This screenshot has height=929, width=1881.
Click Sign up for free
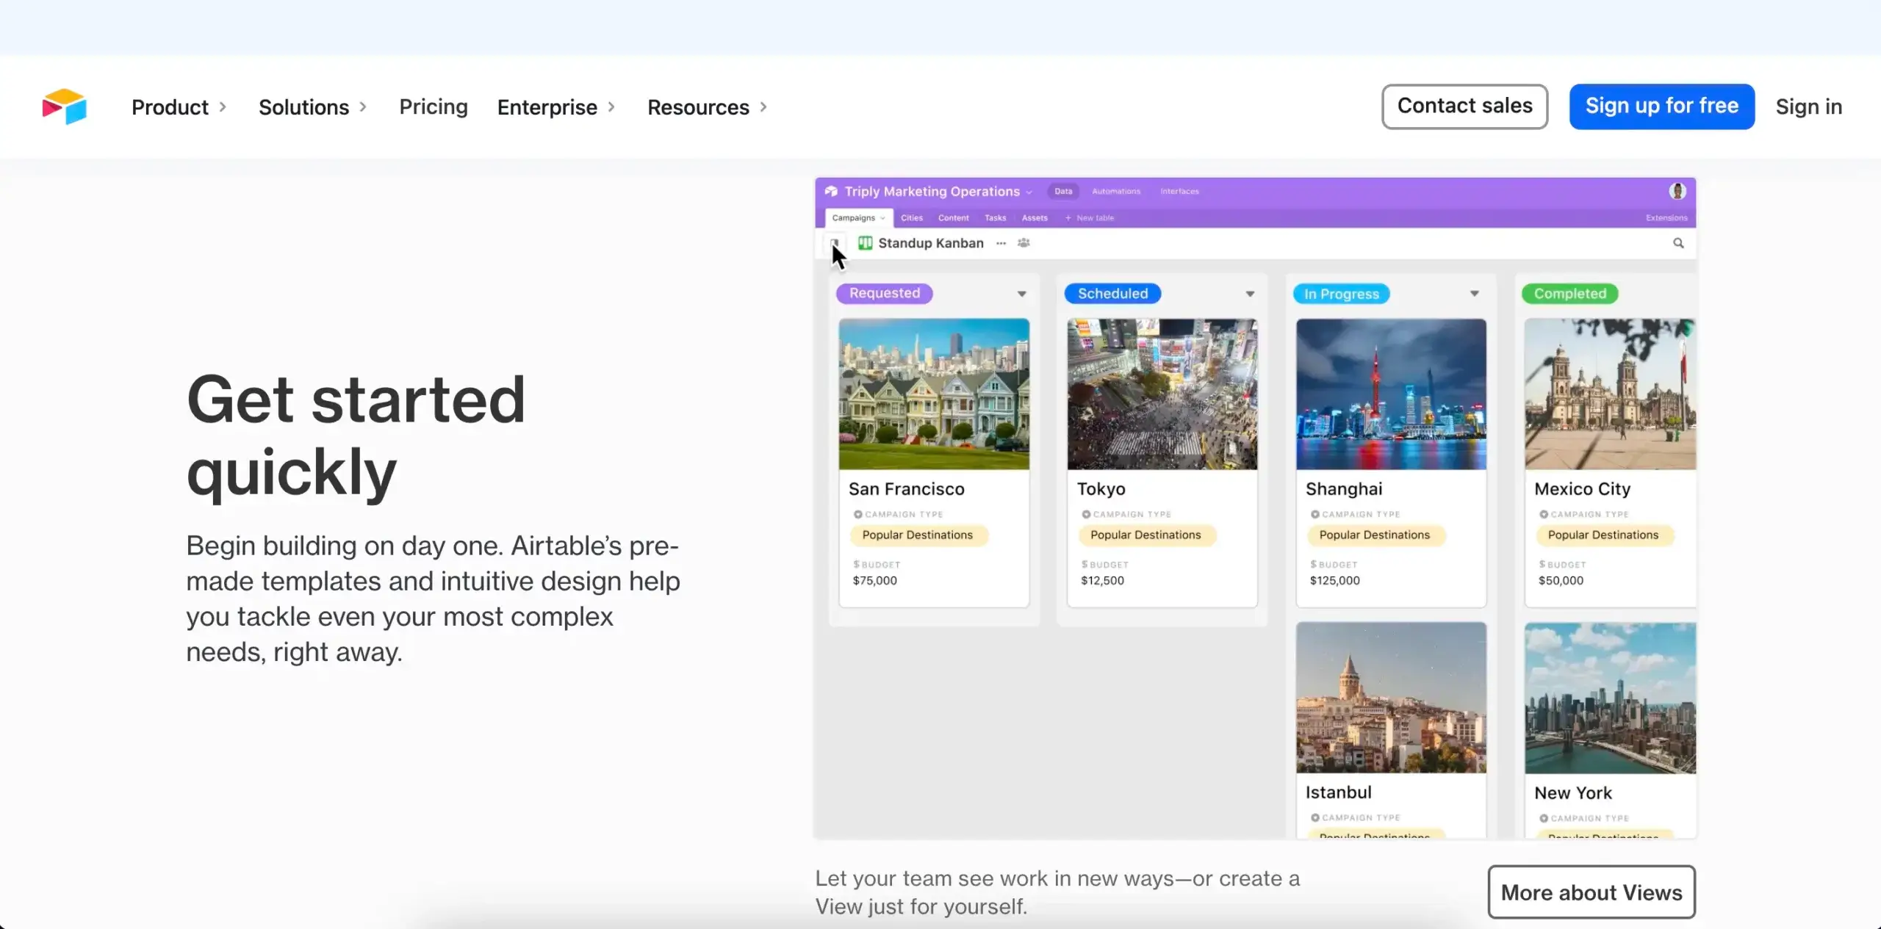pyautogui.click(x=1661, y=106)
